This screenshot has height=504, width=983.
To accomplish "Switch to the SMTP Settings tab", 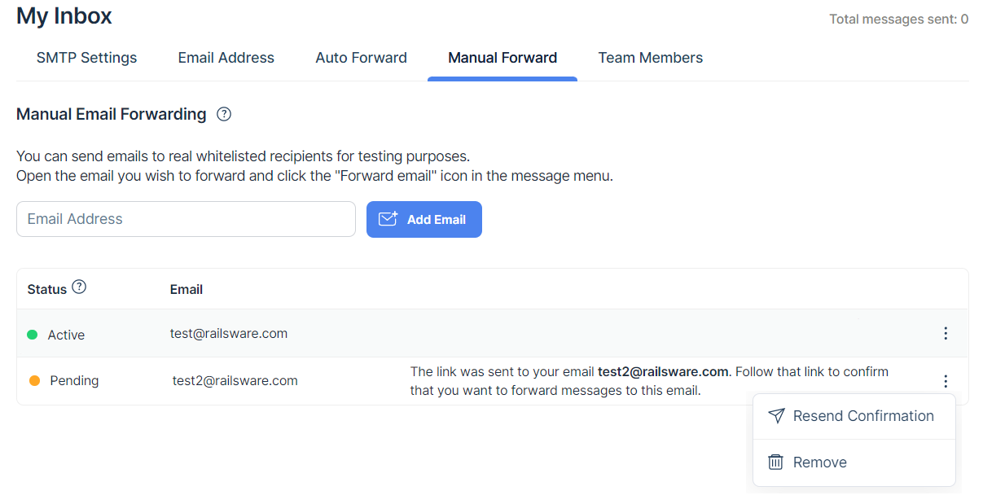I will (86, 58).
